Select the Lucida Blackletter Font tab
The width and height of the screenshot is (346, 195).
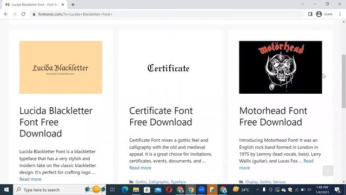point(34,4)
